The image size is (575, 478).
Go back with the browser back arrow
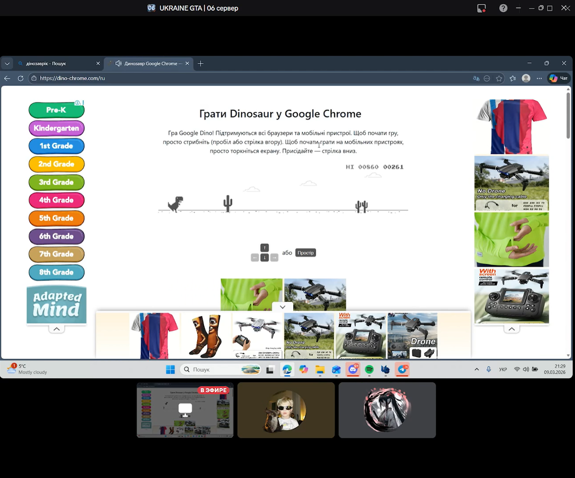click(x=7, y=78)
